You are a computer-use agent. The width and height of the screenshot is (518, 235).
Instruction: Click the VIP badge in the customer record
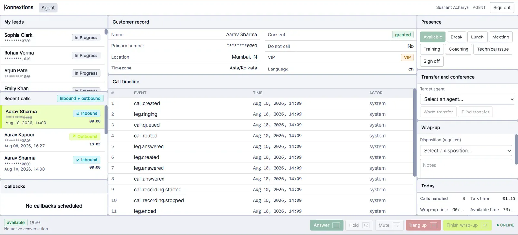tap(407, 57)
